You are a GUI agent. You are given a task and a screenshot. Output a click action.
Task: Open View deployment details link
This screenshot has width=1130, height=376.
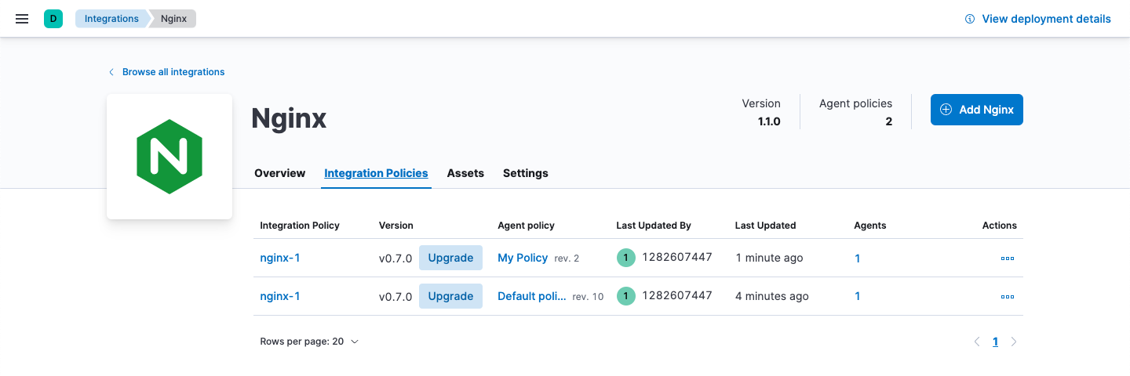(1037, 19)
